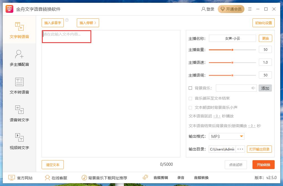The width and height of the screenshot is (283, 186).
Task: Select 语音转文字 in the sidebar
Action: pyautogui.click(x=19, y=114)
